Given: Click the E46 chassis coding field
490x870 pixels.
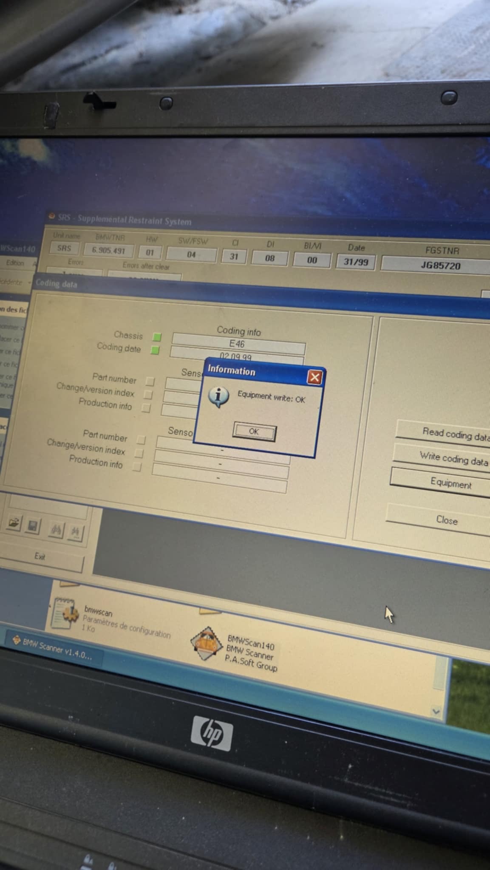Looking at the screenshot, I should point(238,344).
